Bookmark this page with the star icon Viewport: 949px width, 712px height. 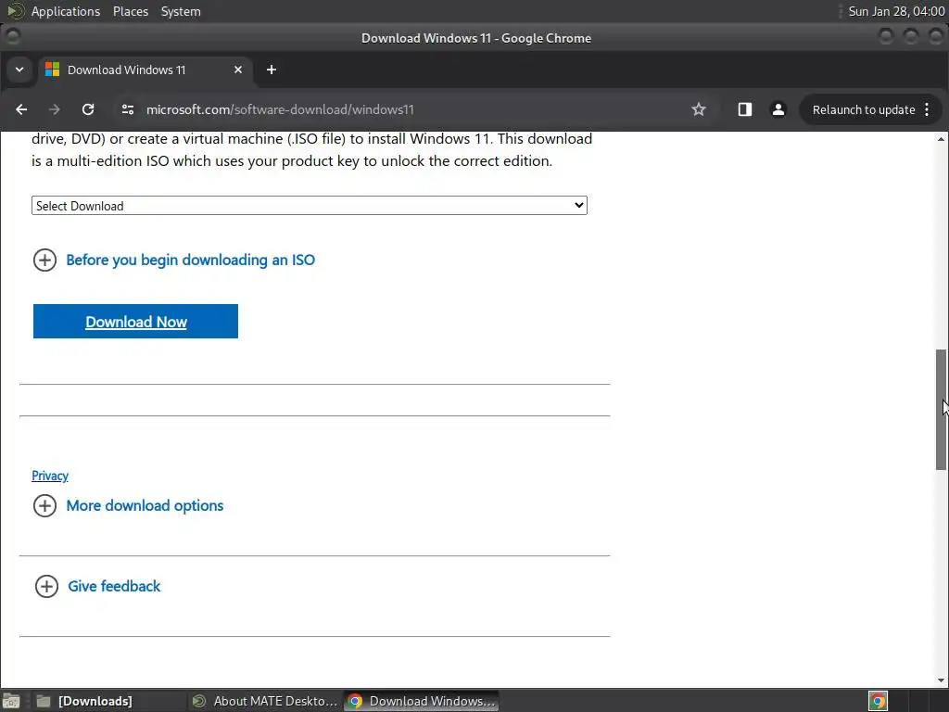click(x=699, y=109)
